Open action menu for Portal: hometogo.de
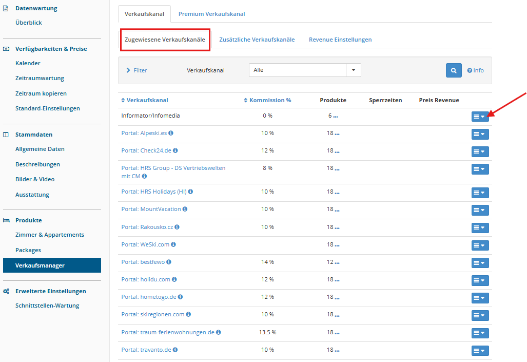The height and width of the screenshot is (362, 527). click(x=480, y=298)
